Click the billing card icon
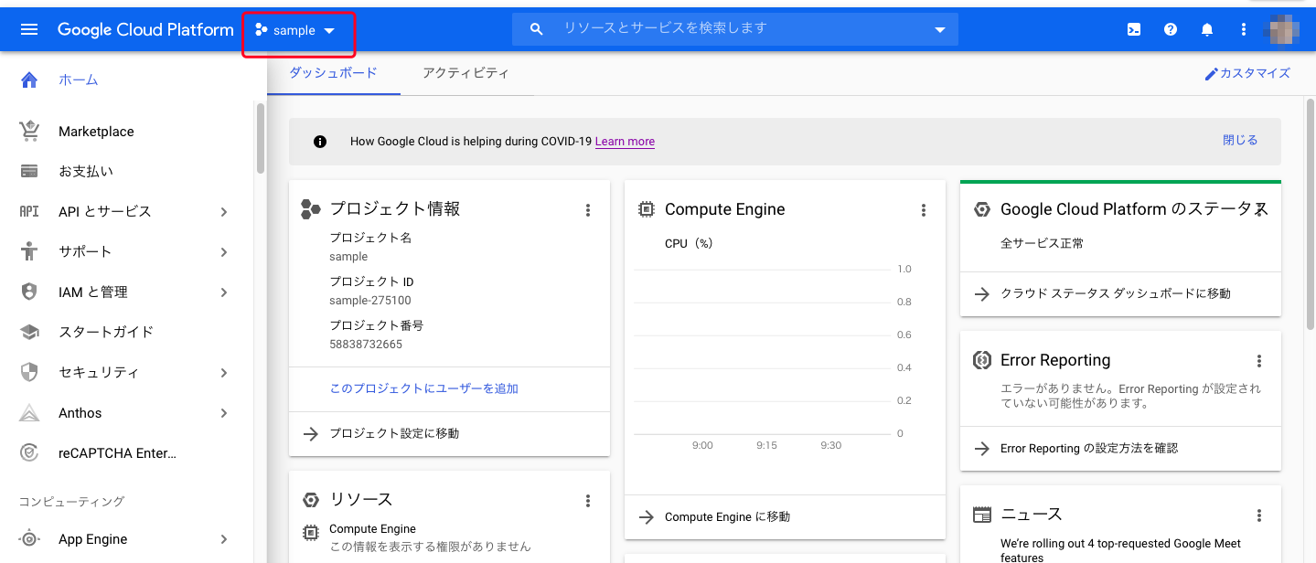Screen dimensions: 1316x563 click(29, 171)
